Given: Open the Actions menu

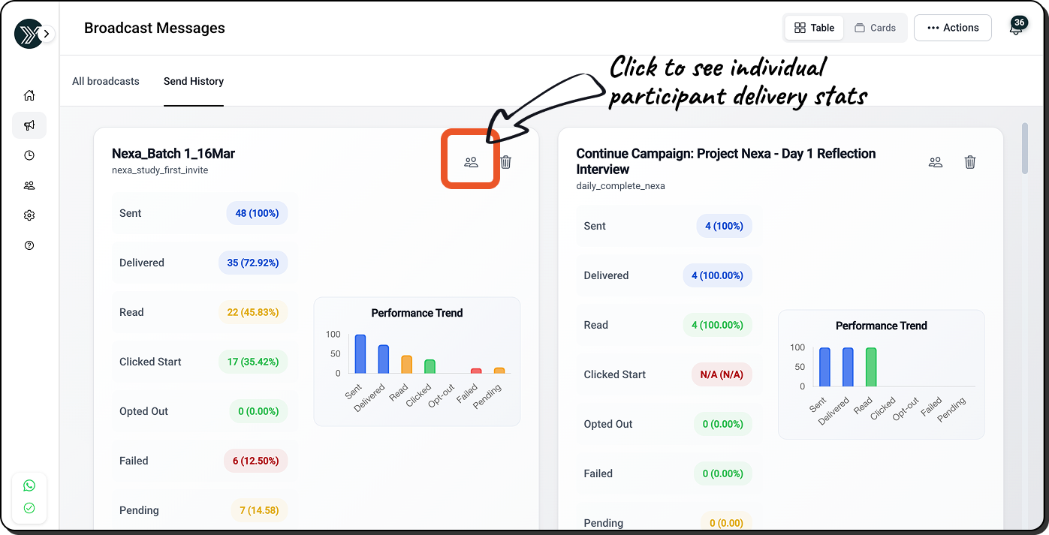Looking at the screenshot, I should [952, 28].
